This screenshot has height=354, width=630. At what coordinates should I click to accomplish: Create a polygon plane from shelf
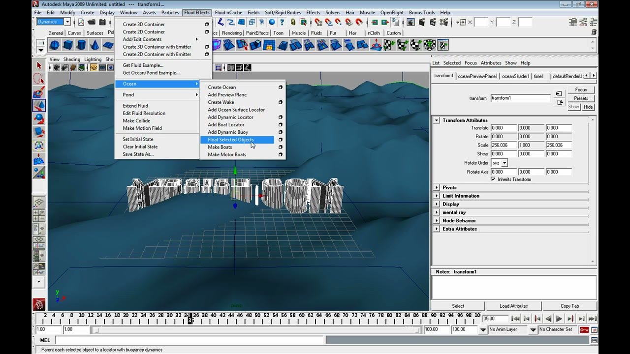[x=108, y=45]
